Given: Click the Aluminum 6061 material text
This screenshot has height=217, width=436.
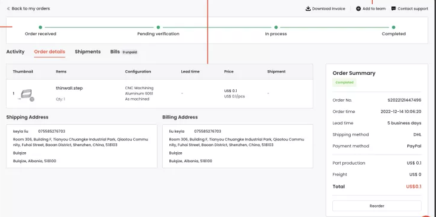Looking at the screenshot, I should click(139, 93).
